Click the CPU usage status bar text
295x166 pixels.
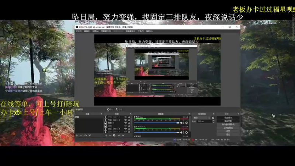[x=220, y=140]
